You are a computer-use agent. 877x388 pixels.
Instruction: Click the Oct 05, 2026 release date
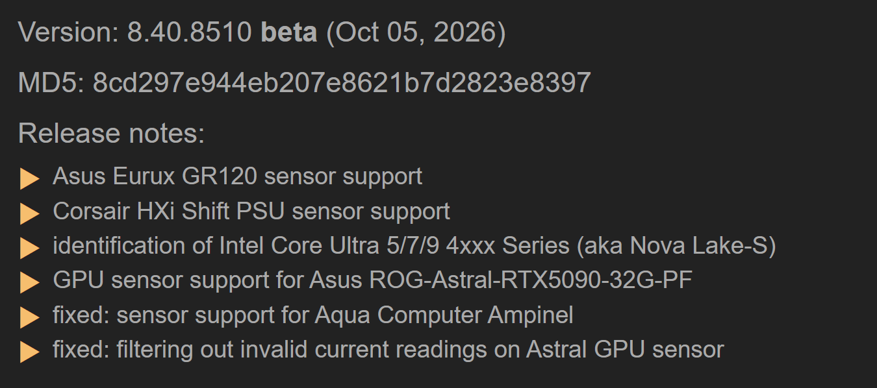click(416, 33)
